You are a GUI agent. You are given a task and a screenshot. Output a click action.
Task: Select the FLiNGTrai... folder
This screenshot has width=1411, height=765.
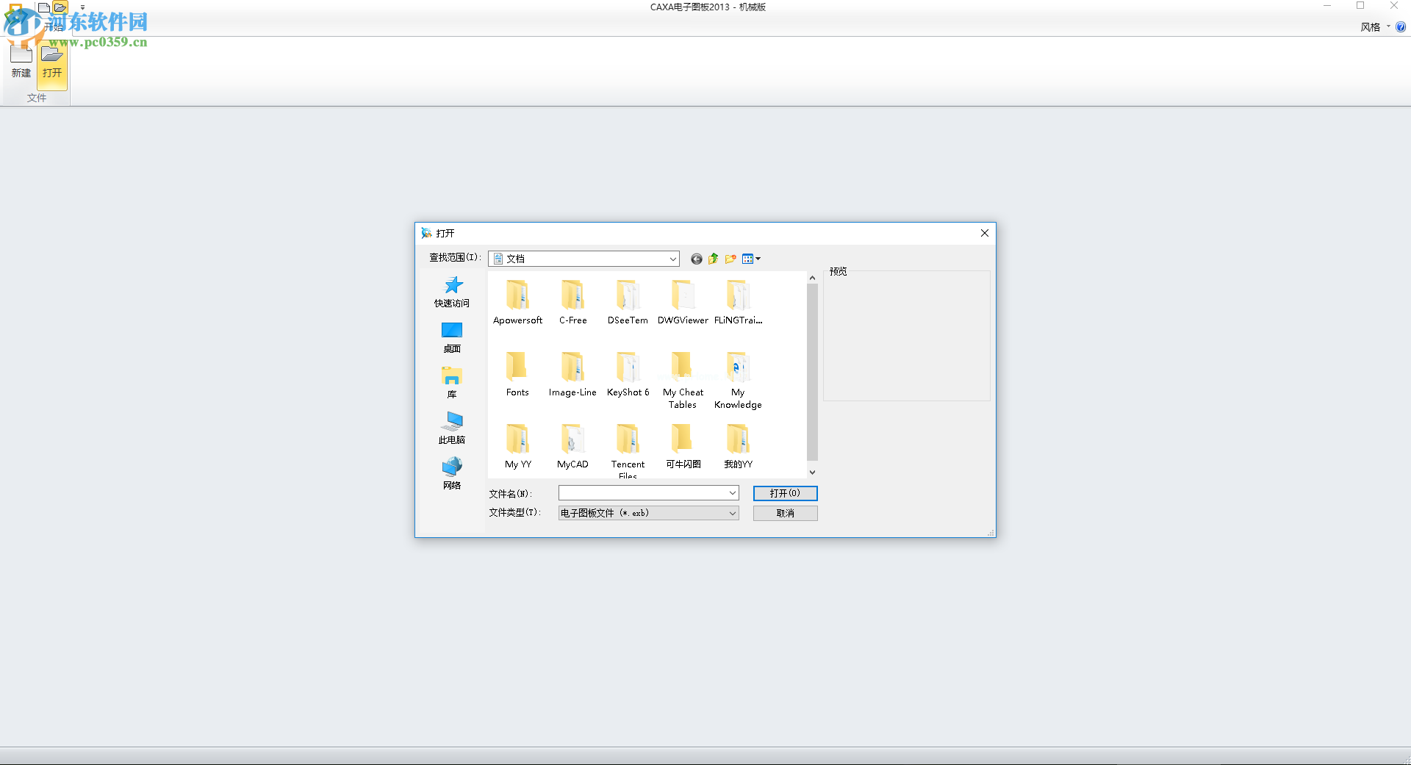click(739, 302)
